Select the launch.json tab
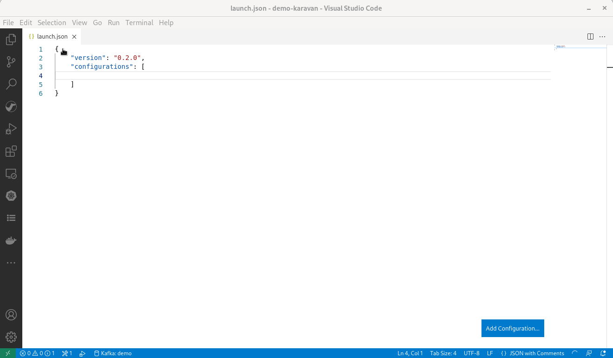Image resolution: width=613 pixels, height=358 pixels. 51,36
